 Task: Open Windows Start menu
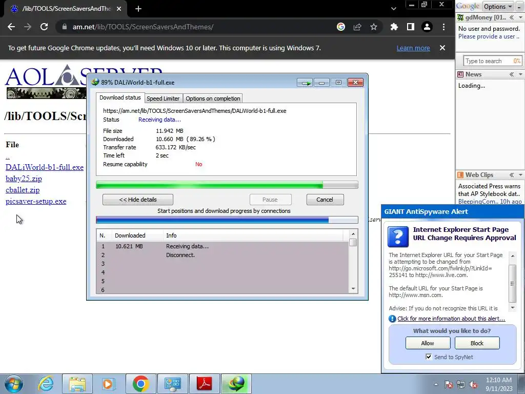[14, 384]
